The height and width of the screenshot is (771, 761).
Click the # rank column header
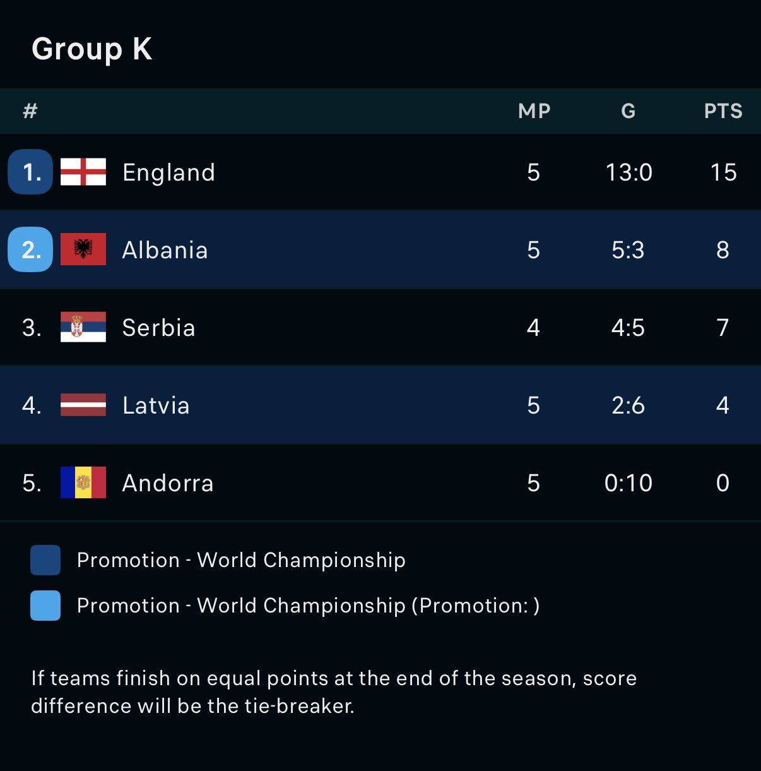(30, 111)
